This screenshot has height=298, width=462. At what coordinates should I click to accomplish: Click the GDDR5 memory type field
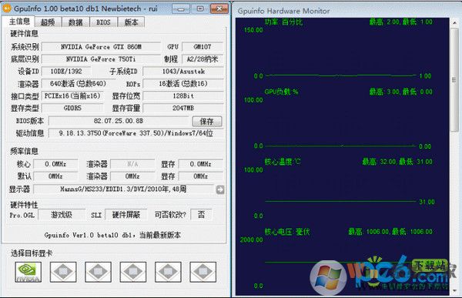(72, 108)
